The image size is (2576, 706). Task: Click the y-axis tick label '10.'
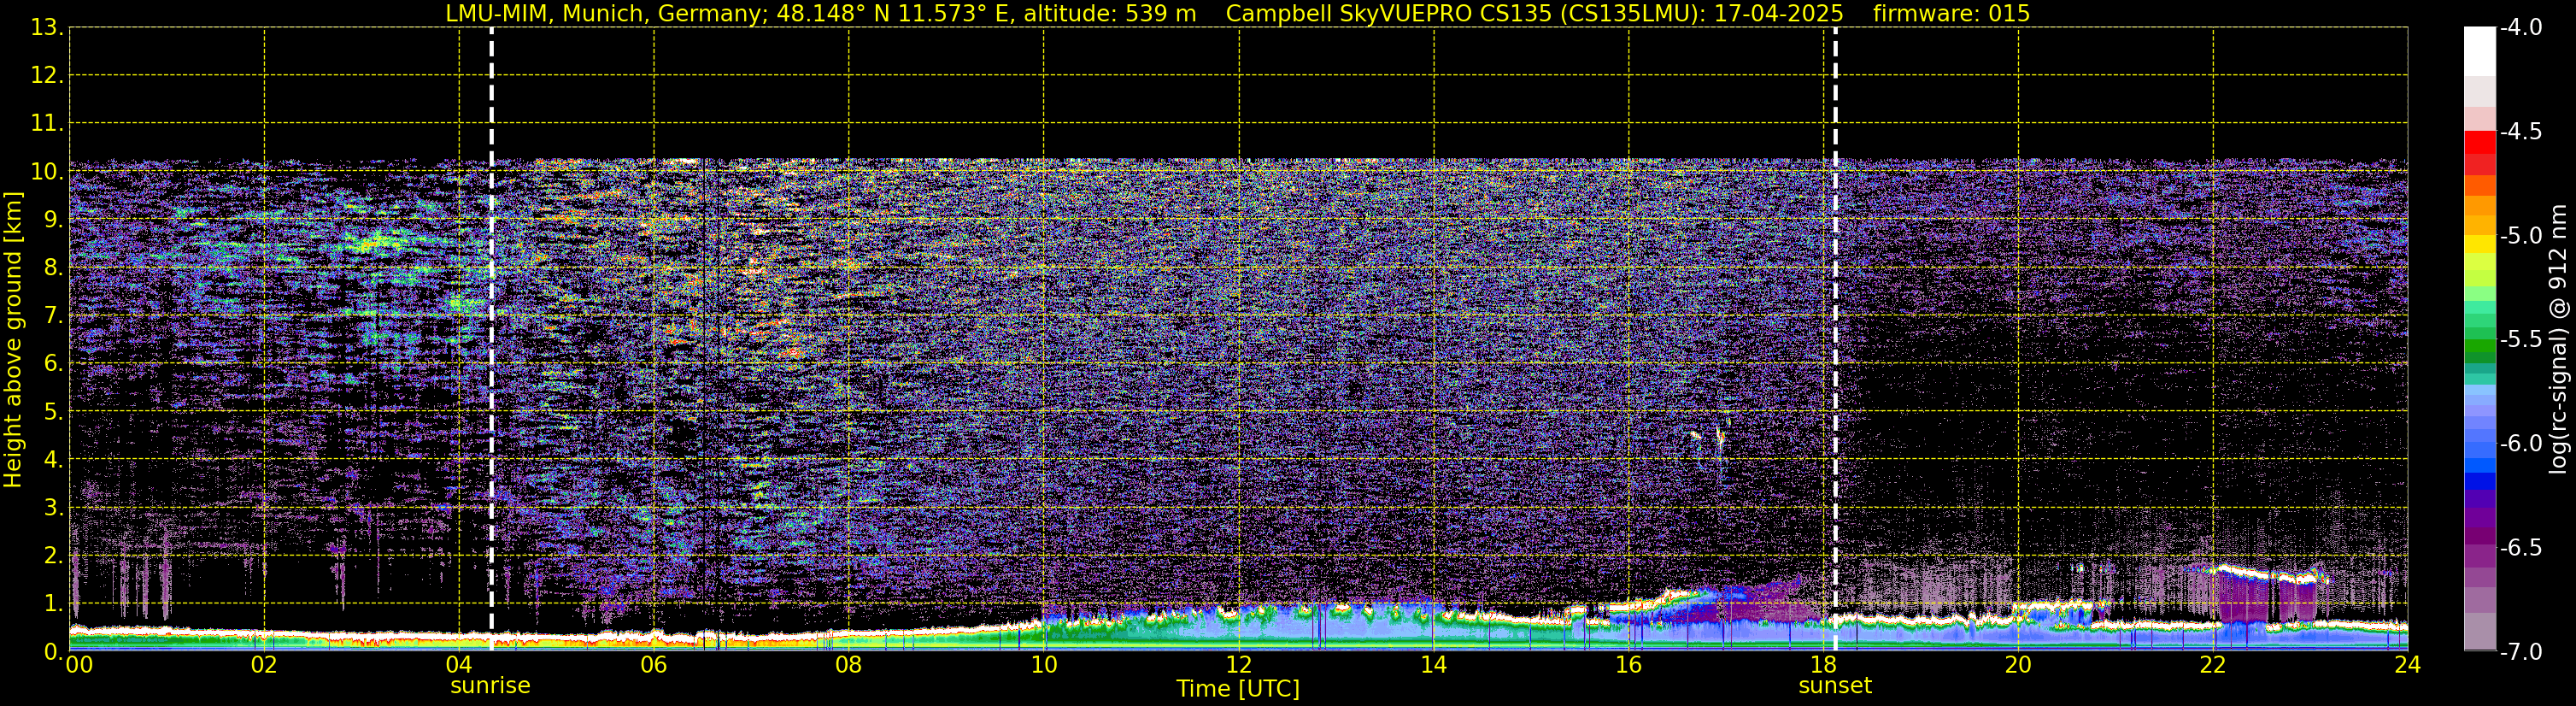click(46, 171)
